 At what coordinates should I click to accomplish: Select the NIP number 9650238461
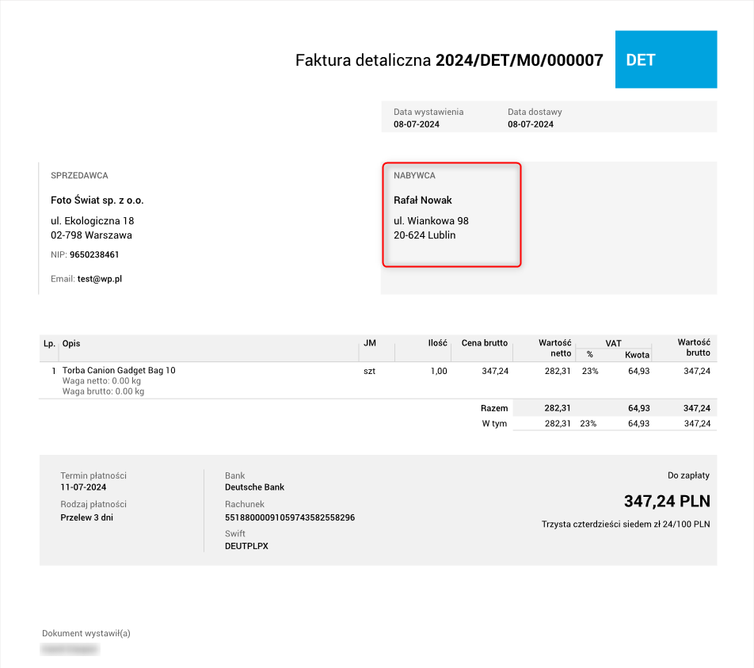(x=96, y=254)
